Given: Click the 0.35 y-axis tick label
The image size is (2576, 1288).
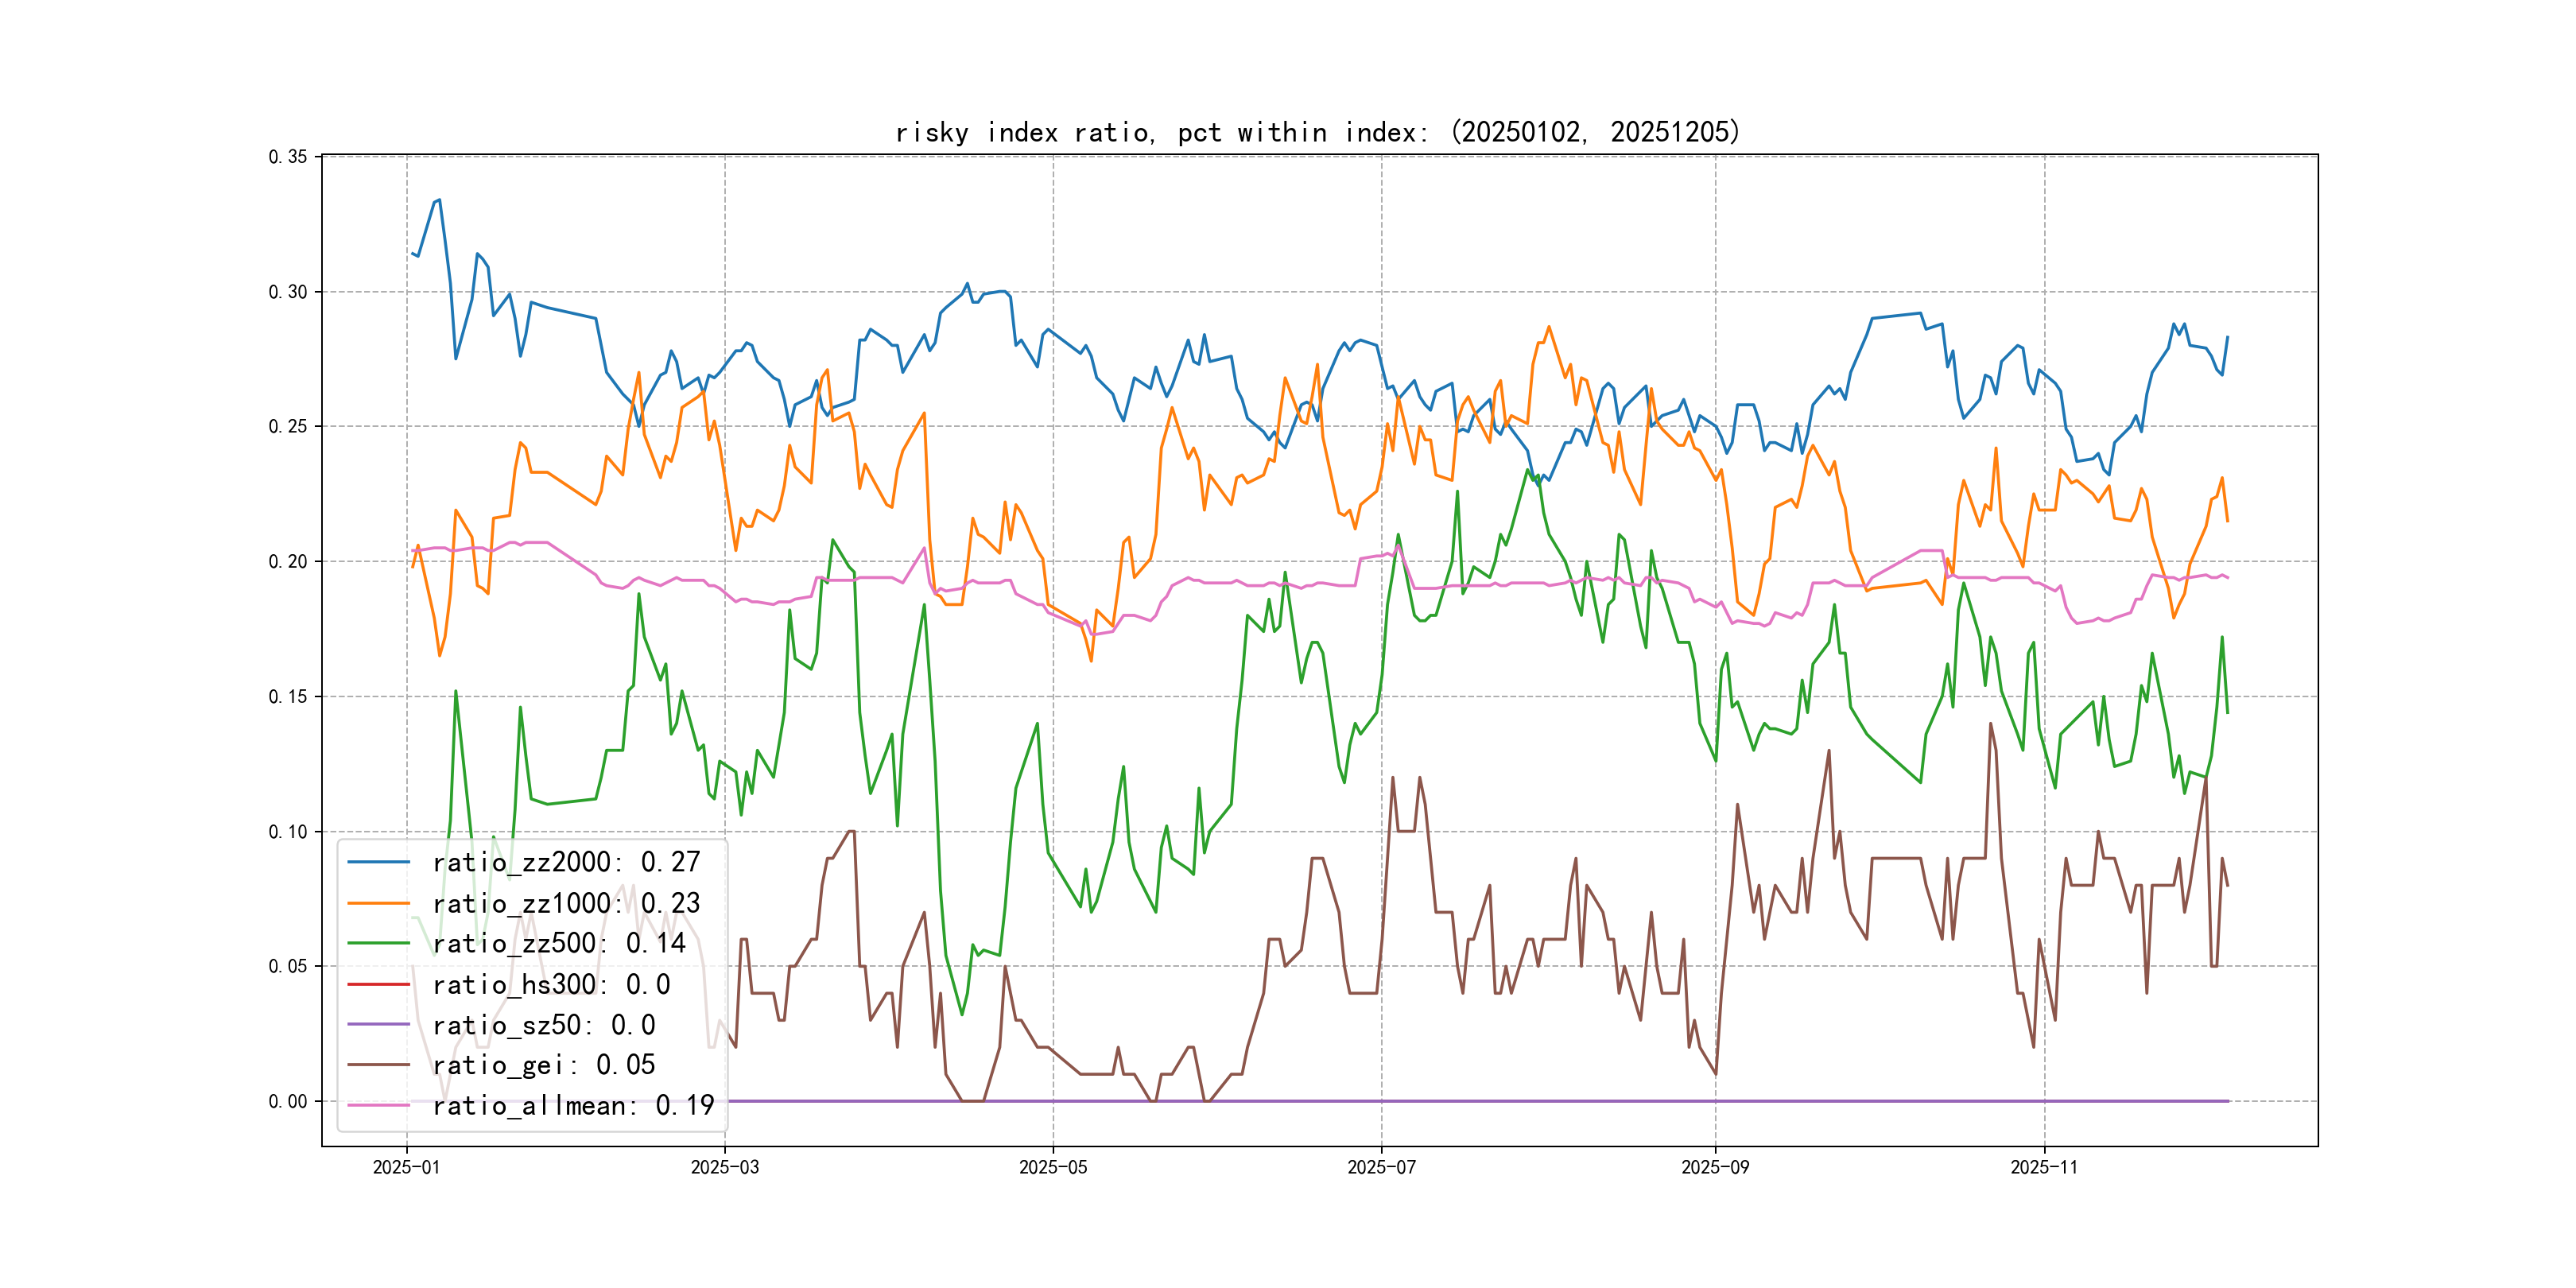Looking at the screenshot, I should [288, 157].
